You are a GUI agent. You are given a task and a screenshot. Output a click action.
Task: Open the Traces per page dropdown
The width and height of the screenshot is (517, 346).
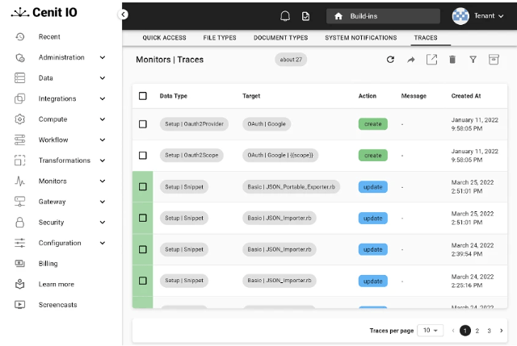431,331
